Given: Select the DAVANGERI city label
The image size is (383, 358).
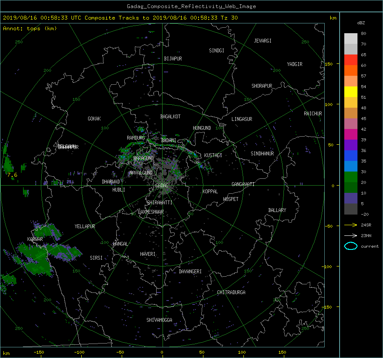Looking at the screenshot, I should pyautogui.click(x=190, y=272).
